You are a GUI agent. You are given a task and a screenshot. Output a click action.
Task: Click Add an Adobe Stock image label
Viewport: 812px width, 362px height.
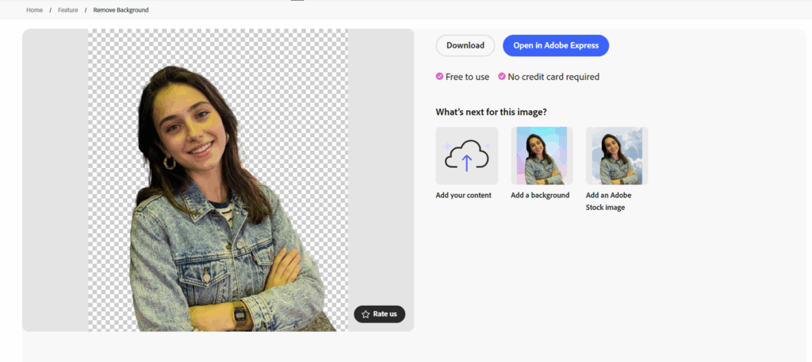(x=608, y=201)
